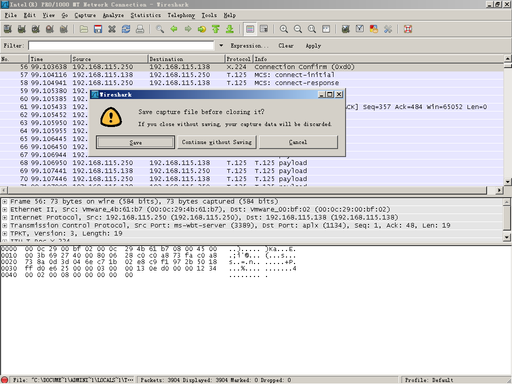Image resolution: width=512 pixels, height=384 pixels.
Task: Select packet 57 MCS connect-initial row
Action: [x=251, y=75]
